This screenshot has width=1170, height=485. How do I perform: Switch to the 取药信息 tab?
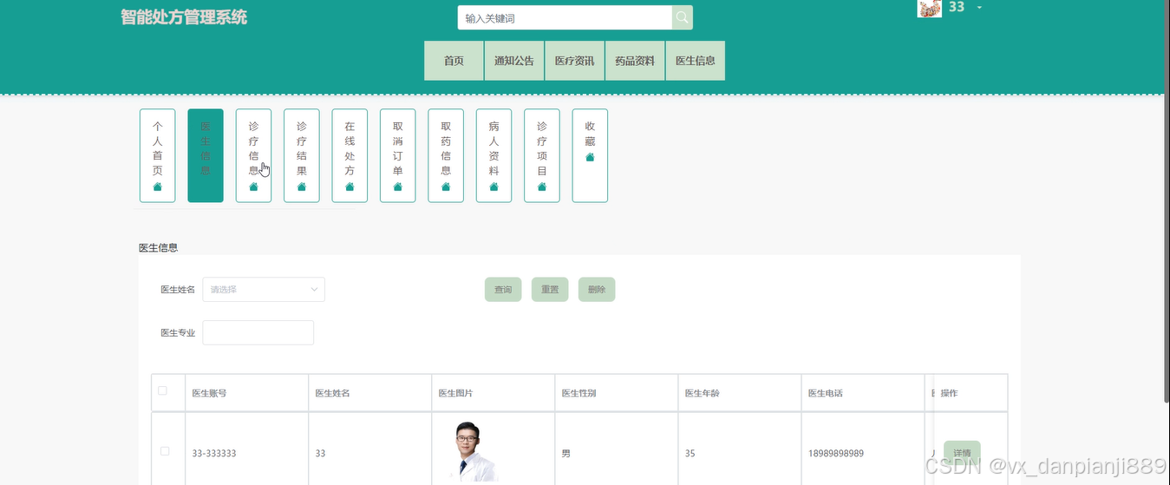pyautogui.click(x=446, y=155)
